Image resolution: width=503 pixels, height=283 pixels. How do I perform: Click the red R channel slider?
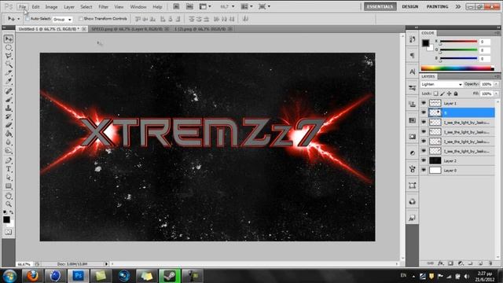click(458, 42)
